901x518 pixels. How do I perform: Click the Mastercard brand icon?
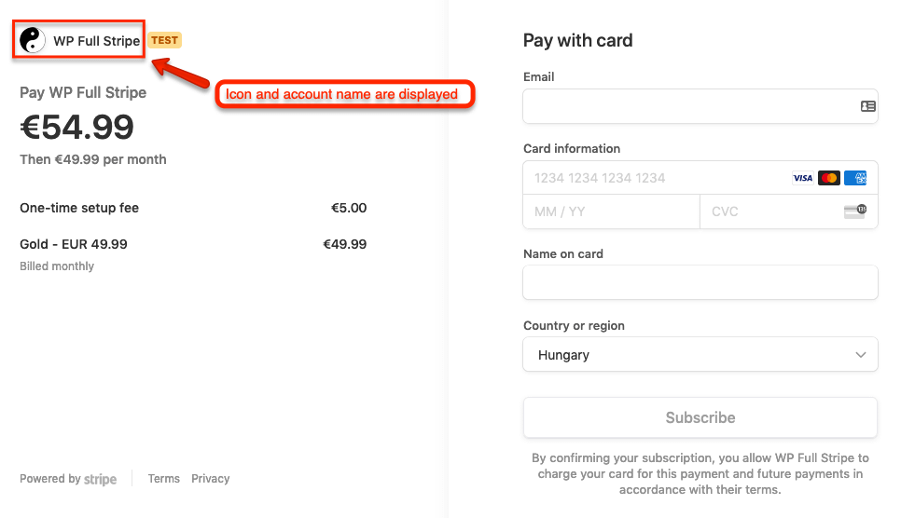(x=829, y=178)
